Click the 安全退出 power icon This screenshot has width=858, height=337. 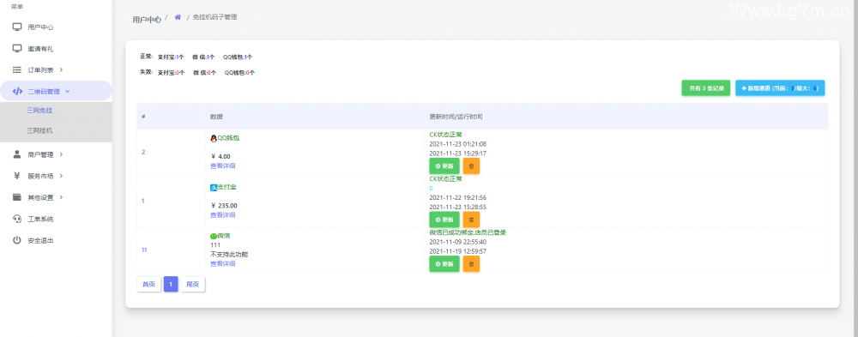point(17,240)
